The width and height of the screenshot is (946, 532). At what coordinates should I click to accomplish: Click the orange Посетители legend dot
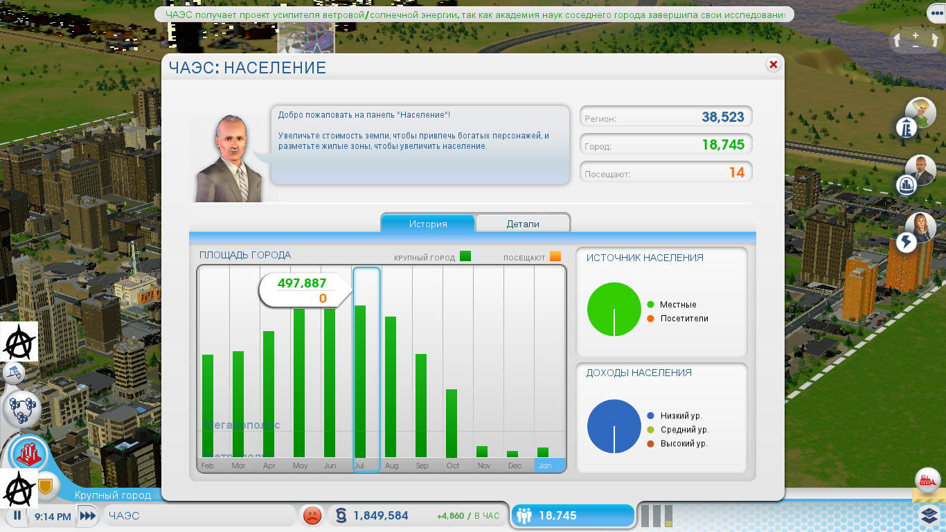pyautogui.click(x=650, y=319)
